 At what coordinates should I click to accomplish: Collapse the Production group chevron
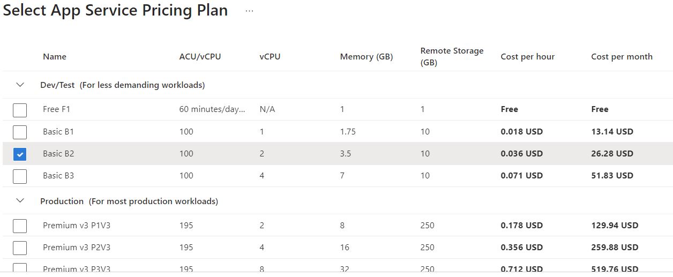[x=20, y=201]
